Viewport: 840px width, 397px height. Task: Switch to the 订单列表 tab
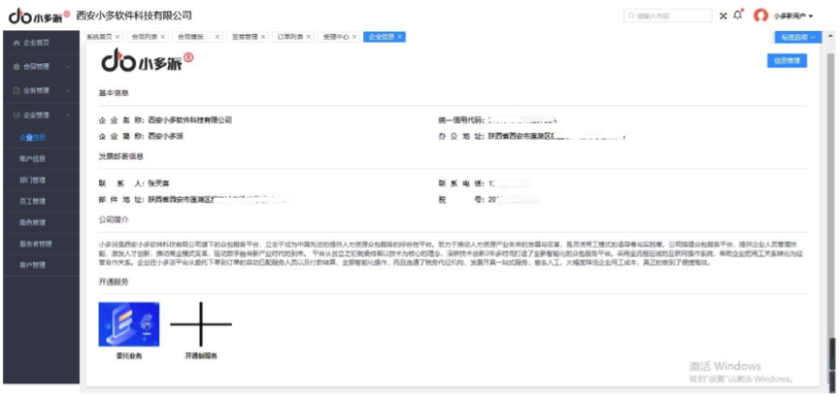click(289, 37)
